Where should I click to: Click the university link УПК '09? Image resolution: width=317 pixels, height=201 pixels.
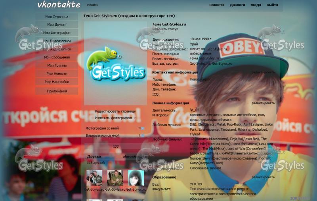(x=196, y=184)
